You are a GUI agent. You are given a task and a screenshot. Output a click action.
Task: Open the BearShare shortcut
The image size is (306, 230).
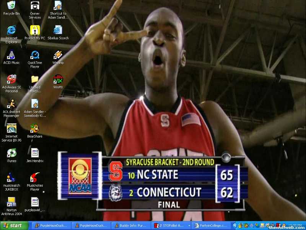[x=35, y=128]
